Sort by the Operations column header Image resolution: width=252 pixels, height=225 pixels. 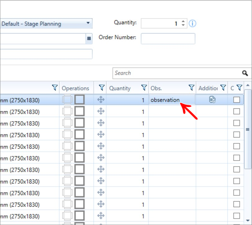75,88
